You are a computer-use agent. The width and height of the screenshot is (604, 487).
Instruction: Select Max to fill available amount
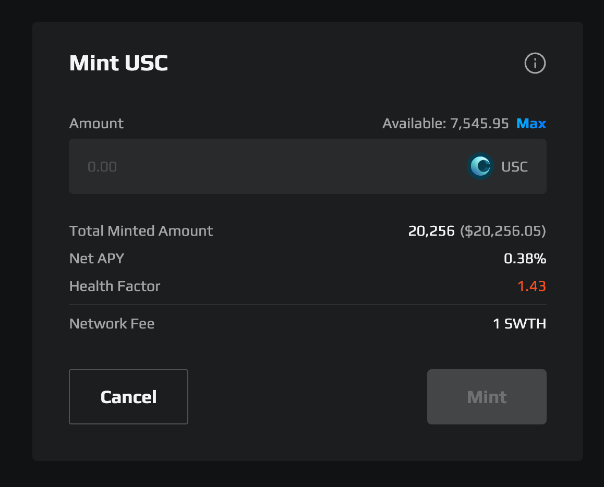[x=531, y=124]
